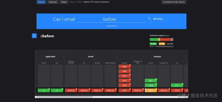The image size is (222, 102).
Task: Select Outlook Windows 2003 cell
Action: tap(125, 67)
